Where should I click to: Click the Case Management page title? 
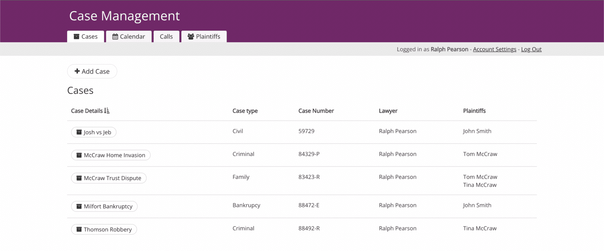(124, 16)
